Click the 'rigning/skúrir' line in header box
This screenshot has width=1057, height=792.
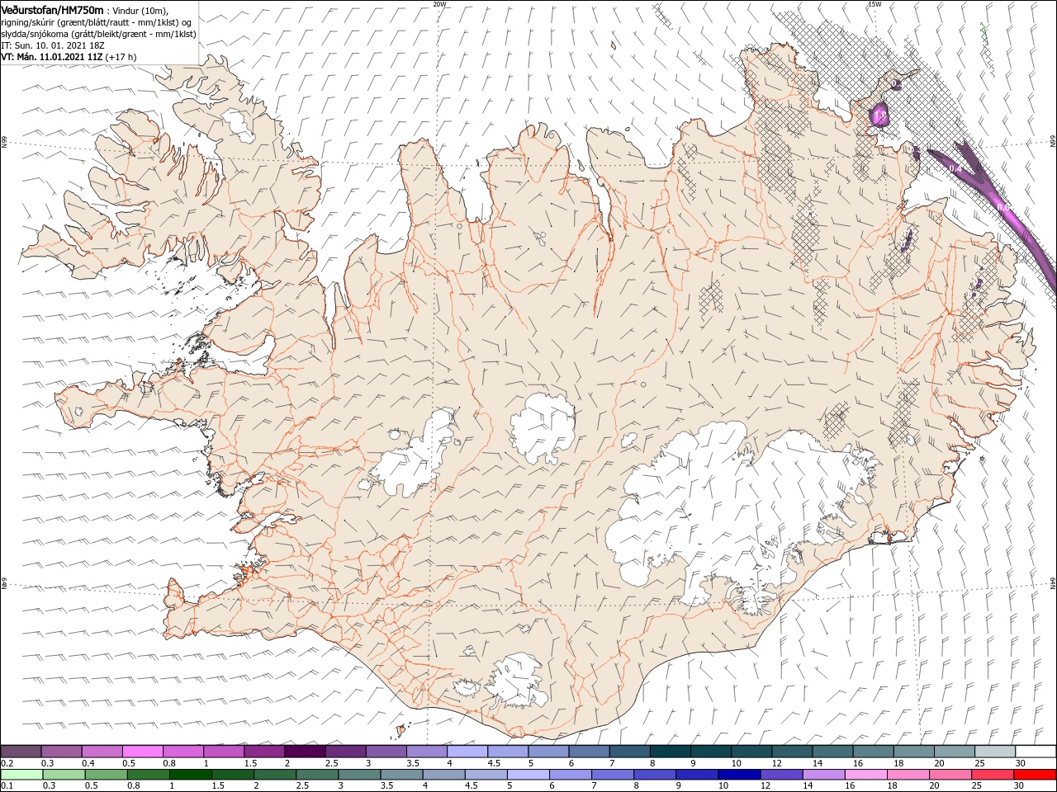coord(96,22)
